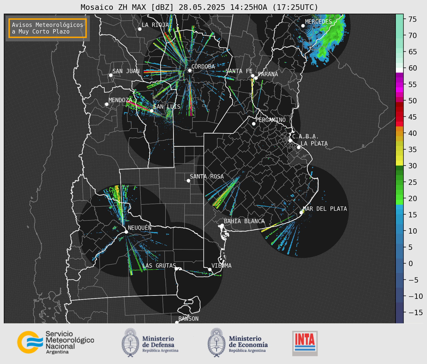Click the LAS GRUTAS marker dot

176,269
